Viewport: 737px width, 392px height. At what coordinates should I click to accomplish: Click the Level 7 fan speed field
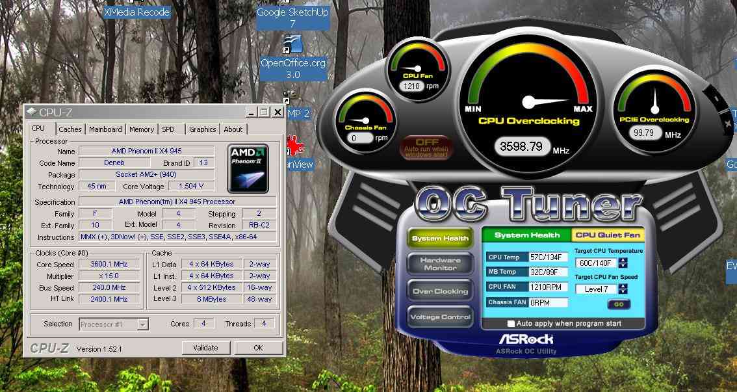tap(595, 289)
